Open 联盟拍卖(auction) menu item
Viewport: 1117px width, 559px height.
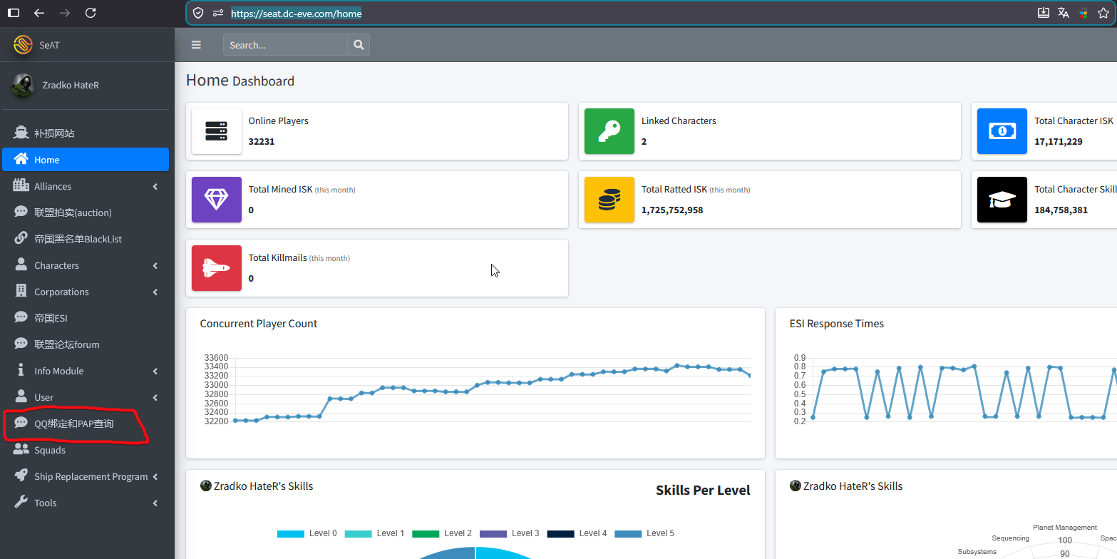click(x=86, y=212)
